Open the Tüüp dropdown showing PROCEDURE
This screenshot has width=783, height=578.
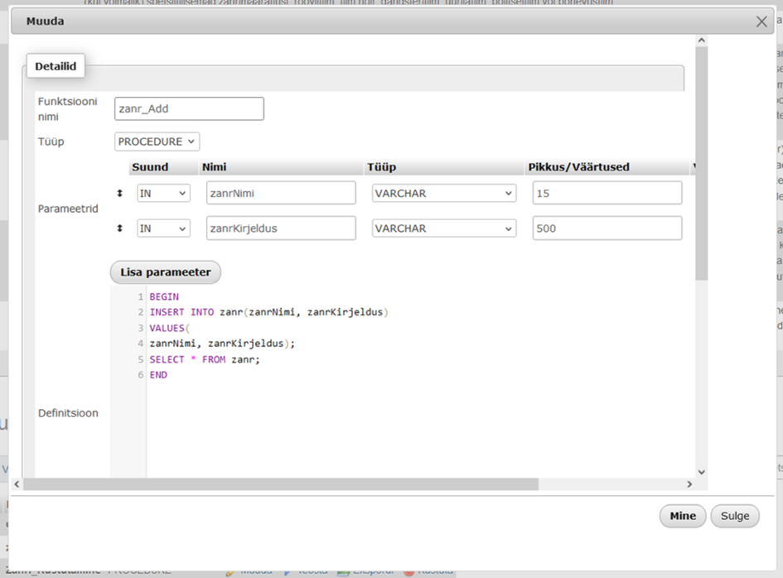pyautogui.click(x=157, y=142)
